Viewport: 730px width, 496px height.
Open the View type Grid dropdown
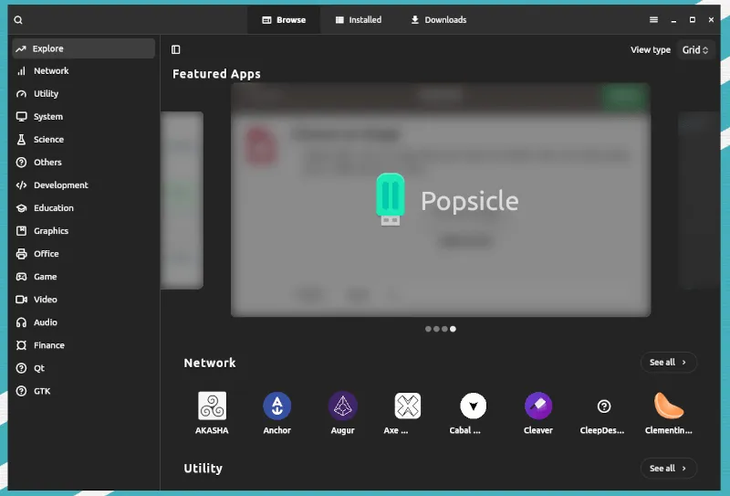(x=695, y=50)
